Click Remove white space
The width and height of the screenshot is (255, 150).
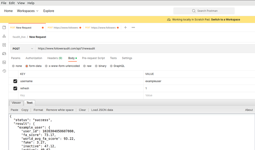[x=60, y=110]
